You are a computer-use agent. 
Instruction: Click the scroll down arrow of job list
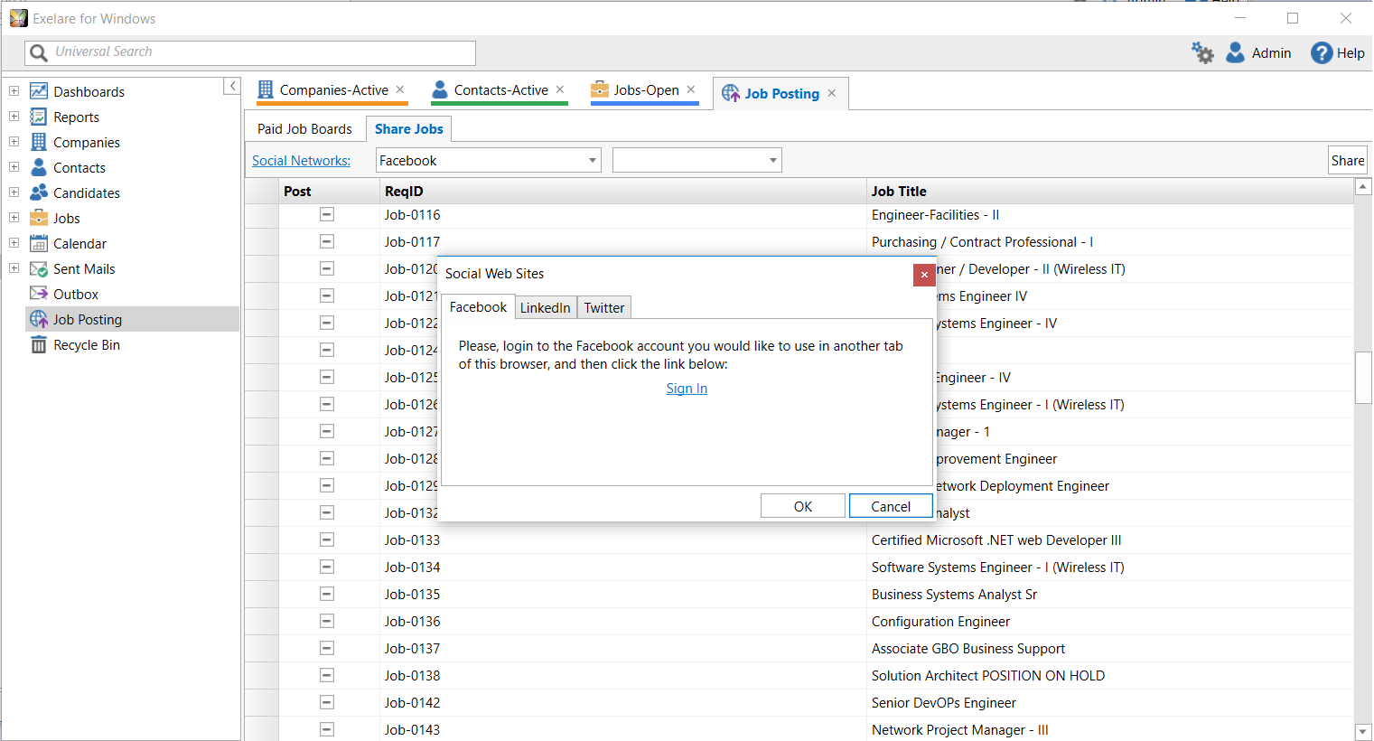[1363, 732]
